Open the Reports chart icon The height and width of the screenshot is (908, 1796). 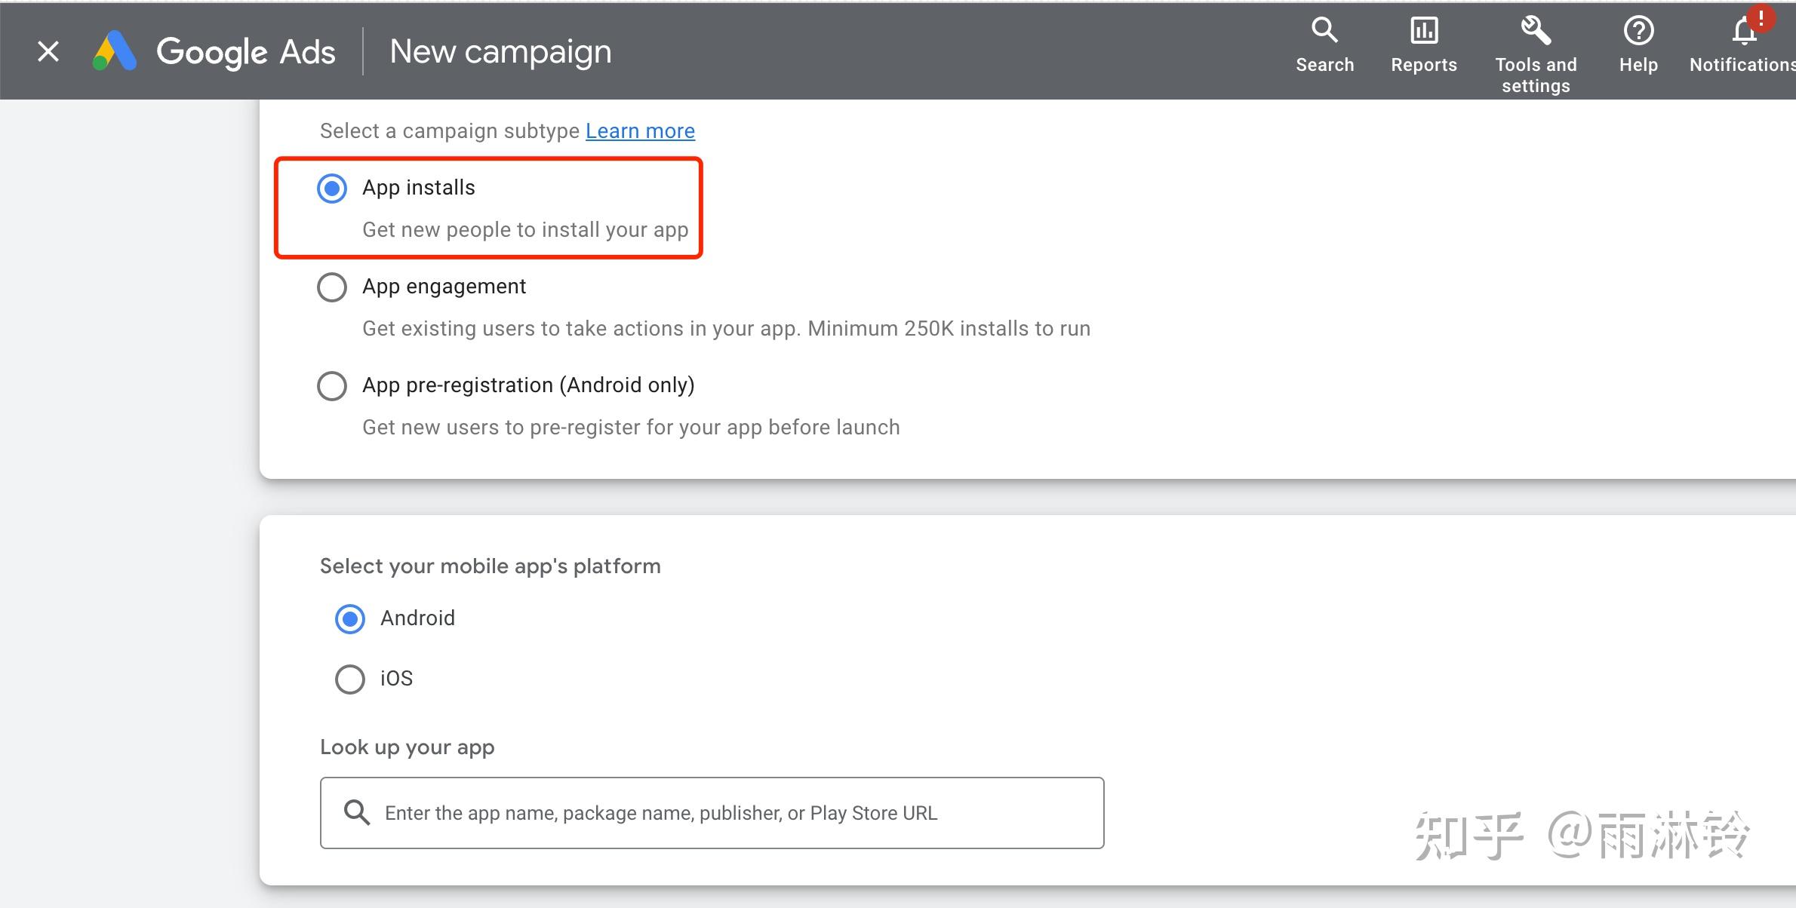coord(1424,30)
